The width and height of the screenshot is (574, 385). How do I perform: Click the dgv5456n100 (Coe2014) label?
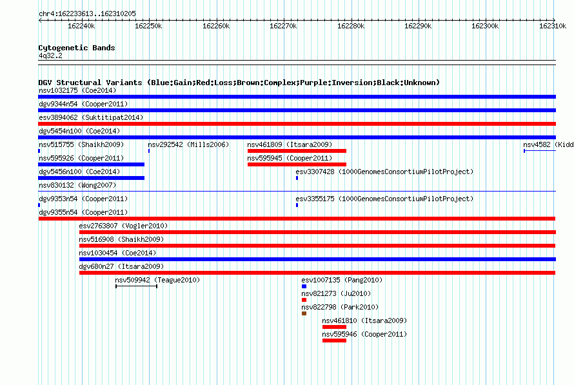79,172
